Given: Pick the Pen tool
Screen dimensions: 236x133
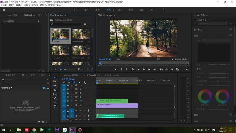Looking at the screenshot, I should pos(55,98).
